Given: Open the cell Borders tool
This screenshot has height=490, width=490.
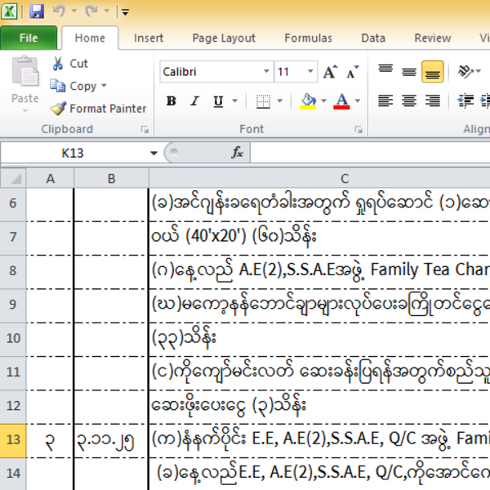Looking at the screenshot, I should pyautogui.click(x=263, y=101).
